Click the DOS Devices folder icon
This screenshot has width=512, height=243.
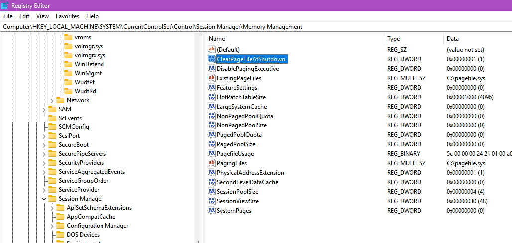(x=60, y=234)
